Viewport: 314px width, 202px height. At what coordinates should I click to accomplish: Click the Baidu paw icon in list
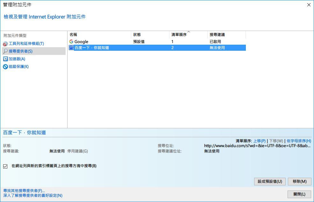[71, 48]
